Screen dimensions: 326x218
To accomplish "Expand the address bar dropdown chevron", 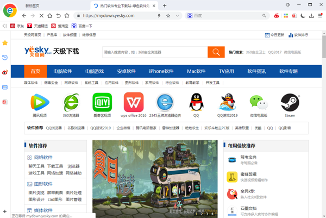I will click(x=177, y=16).
